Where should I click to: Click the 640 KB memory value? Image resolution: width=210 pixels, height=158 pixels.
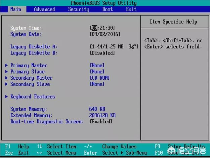pyautogui.click(x=97, y=109)
